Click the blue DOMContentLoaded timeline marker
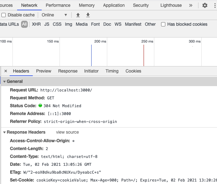Viewport: 217px width, 184px height. pyautogui.click(x=91, y=55)
